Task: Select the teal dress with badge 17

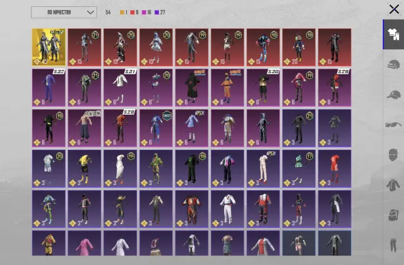Action: (299, 169)
